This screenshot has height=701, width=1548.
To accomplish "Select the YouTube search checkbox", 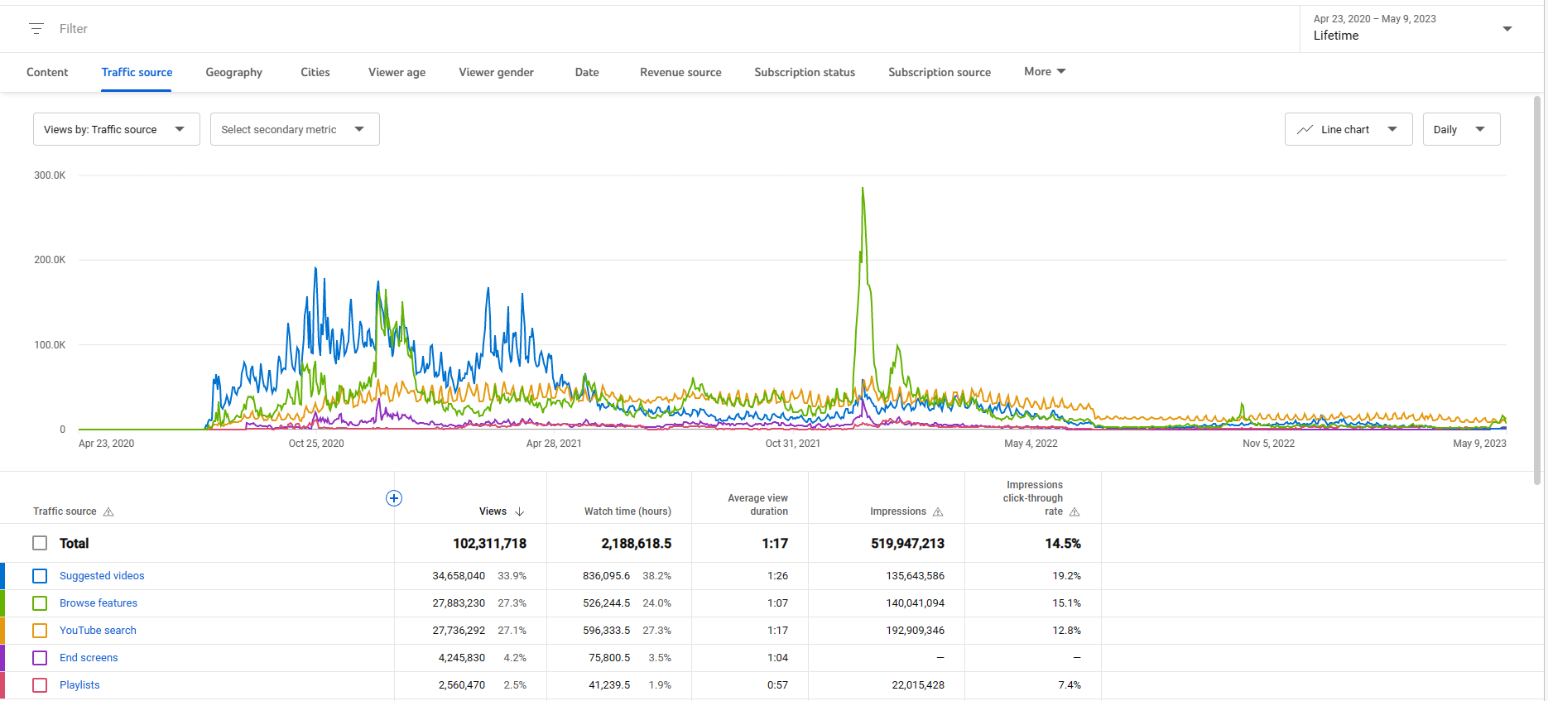I will click(40, 631).
